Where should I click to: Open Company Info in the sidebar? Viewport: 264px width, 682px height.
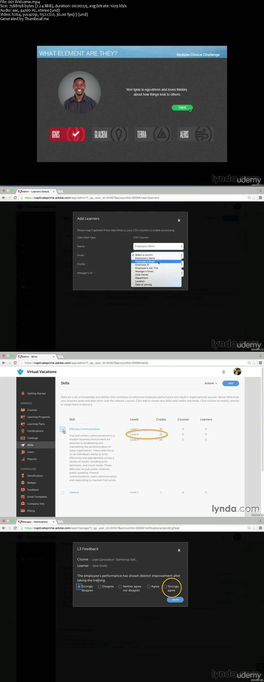coord(36,504)
